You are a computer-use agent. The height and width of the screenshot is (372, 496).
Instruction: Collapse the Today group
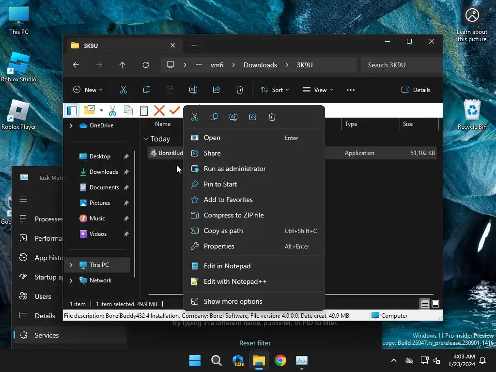146,139
